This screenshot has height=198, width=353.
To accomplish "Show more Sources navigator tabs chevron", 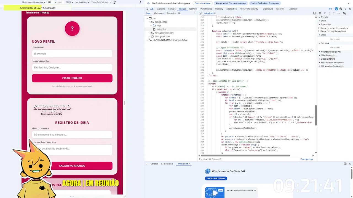I will [179, 13].
